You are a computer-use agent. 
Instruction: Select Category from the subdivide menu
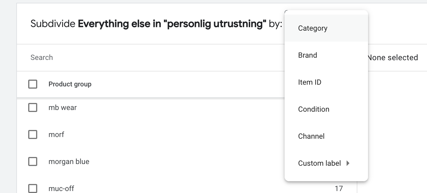(312, 28)
